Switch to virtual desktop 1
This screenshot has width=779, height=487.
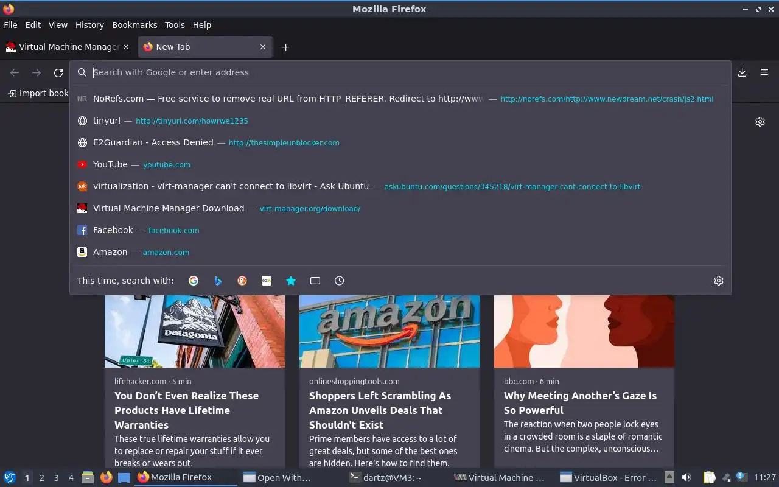tap(27, 478)
